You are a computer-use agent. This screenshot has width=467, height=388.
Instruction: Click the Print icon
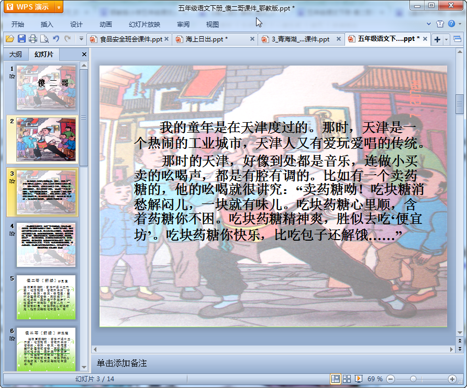click(33, 39)
